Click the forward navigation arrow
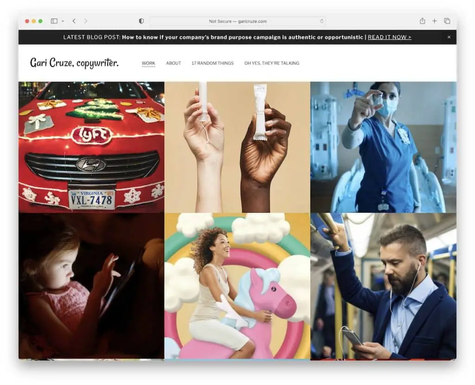Screen dimensions: 475x385 pos(86,21)
